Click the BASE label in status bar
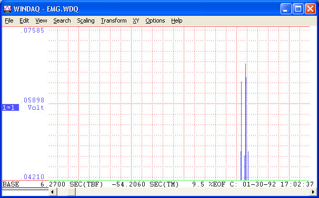 pos(11,184)
